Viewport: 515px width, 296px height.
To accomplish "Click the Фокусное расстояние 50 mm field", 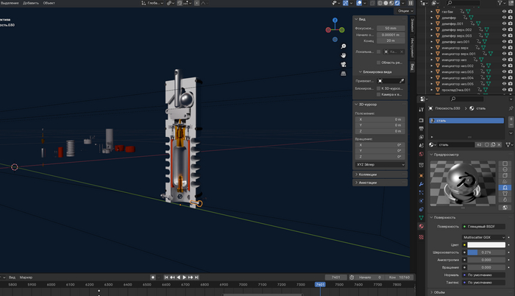I will point(391,28).
